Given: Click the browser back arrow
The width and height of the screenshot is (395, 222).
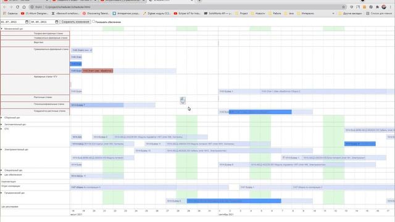Looking at the screenshot, I should (4, 7).
